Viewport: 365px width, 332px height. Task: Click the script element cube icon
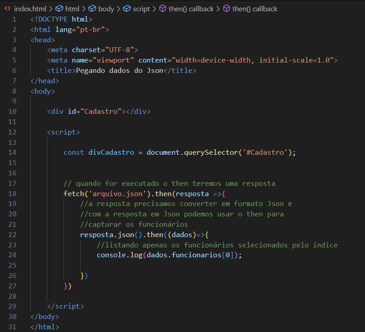[126, 9]
